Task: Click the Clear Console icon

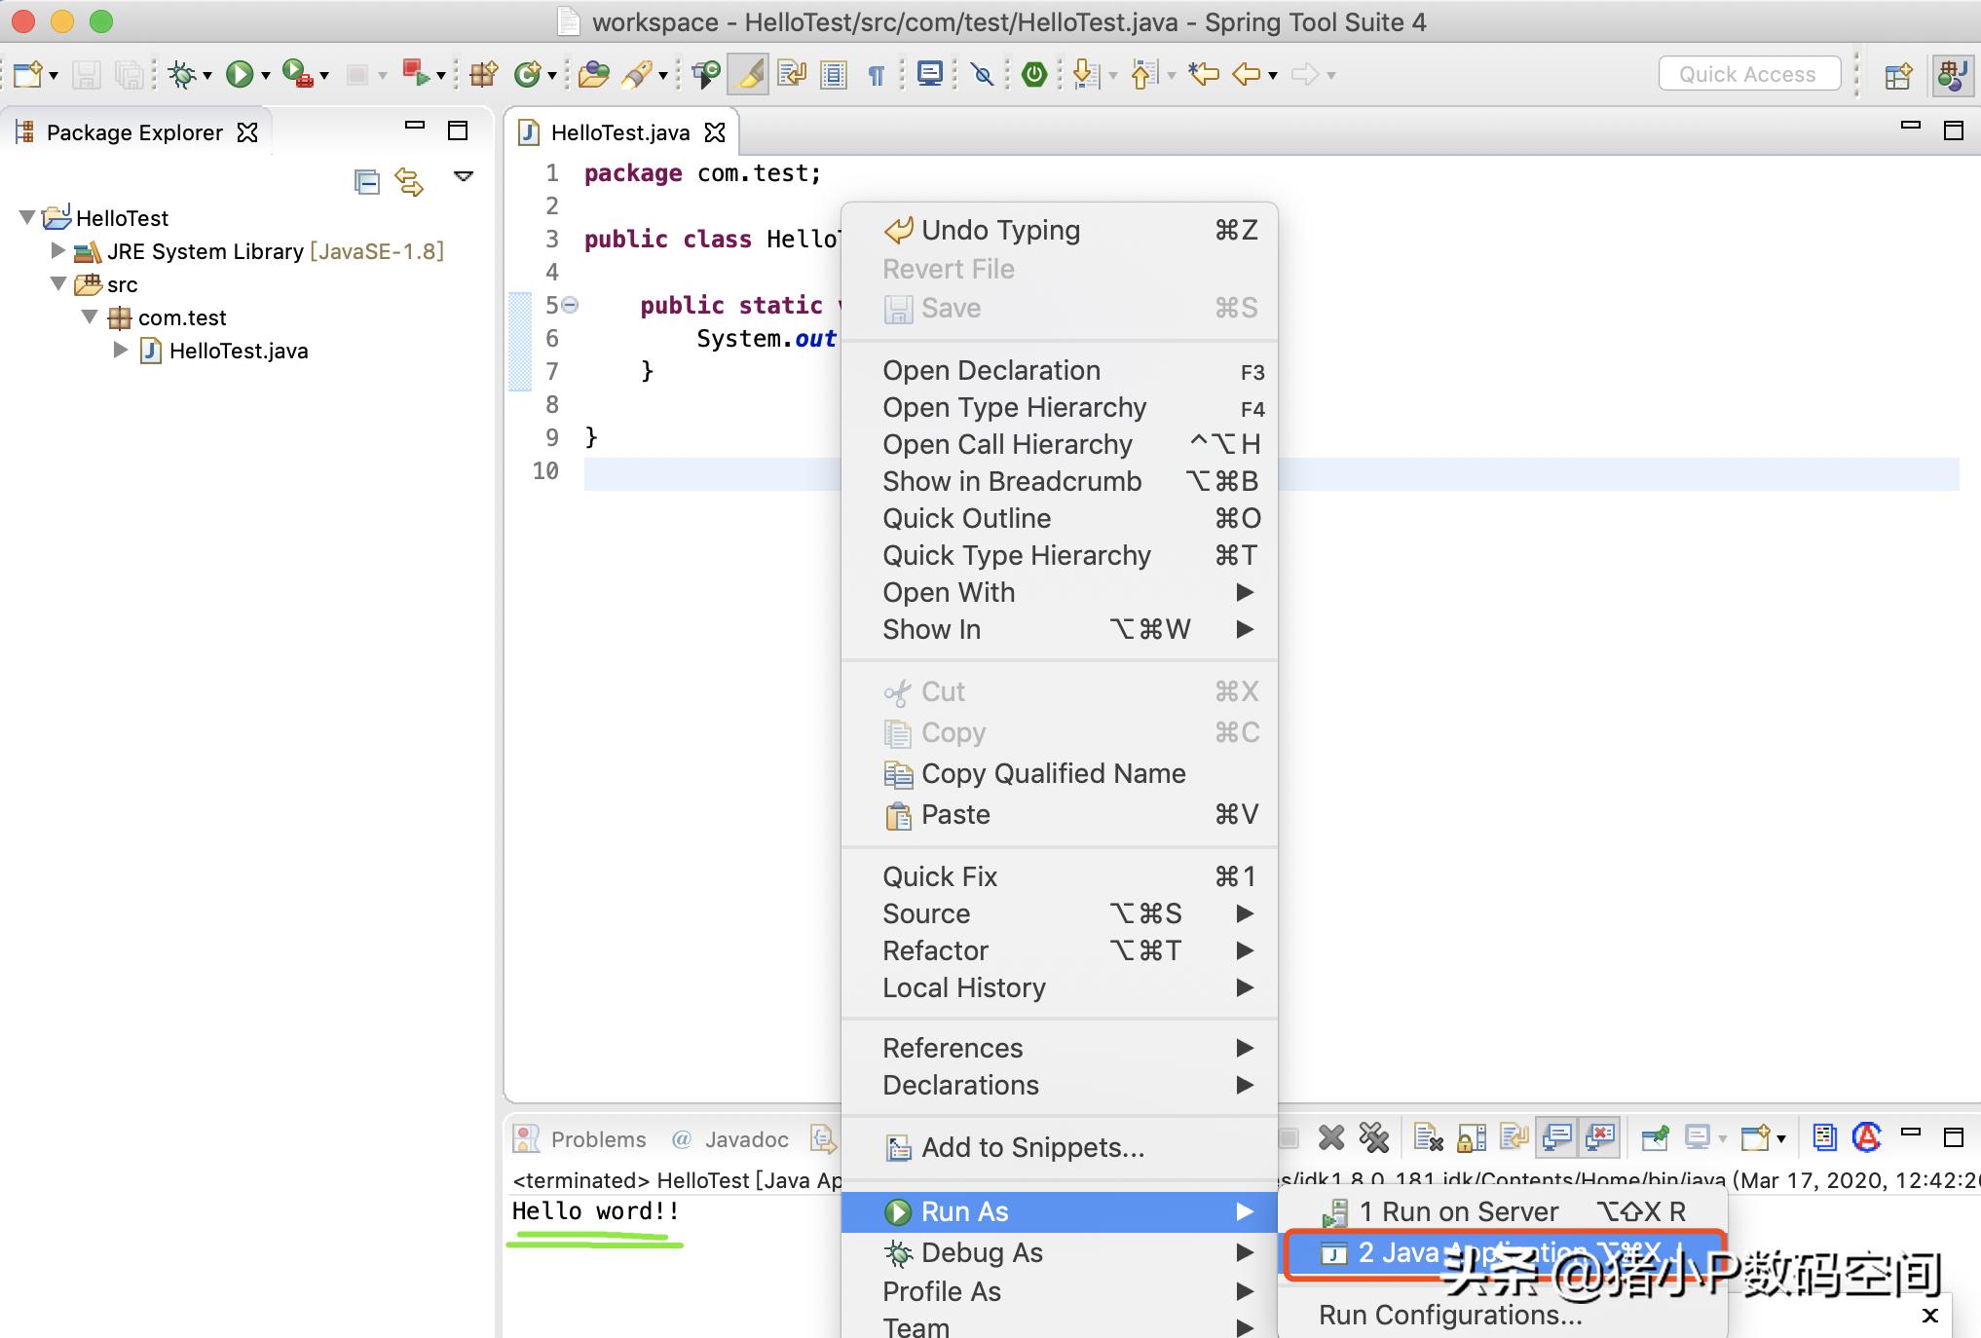Action: 1428,1137
